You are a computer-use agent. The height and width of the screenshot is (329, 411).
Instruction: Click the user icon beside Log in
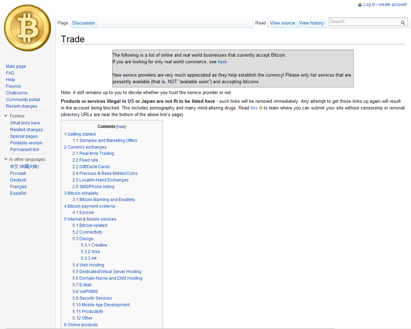(x=360, y=5)
